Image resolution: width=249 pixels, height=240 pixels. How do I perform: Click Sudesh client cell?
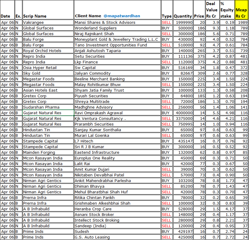tap(117, 232)
